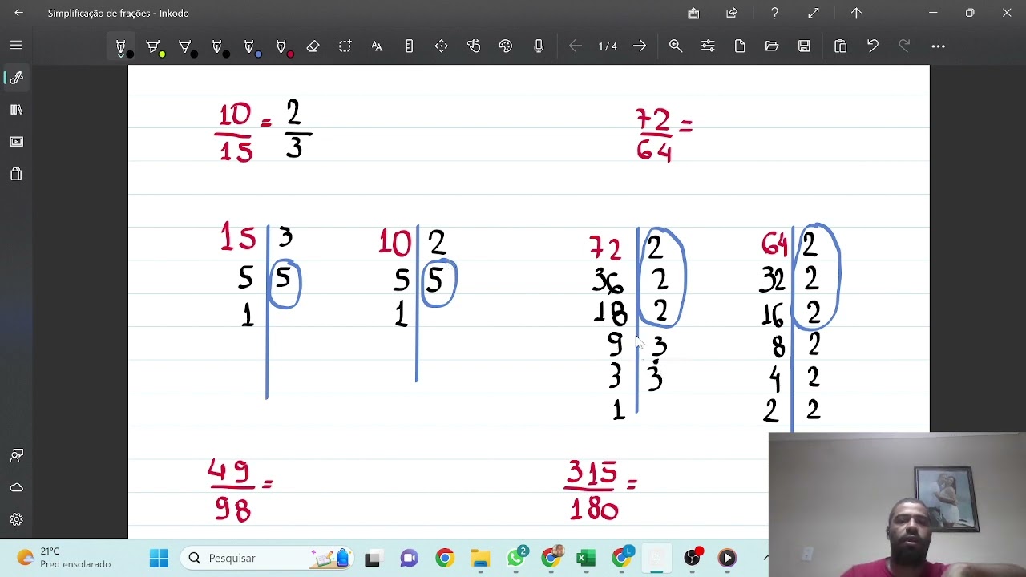Select the blue-dot pen tool
1026x577 pixels.
pos(249,46)
